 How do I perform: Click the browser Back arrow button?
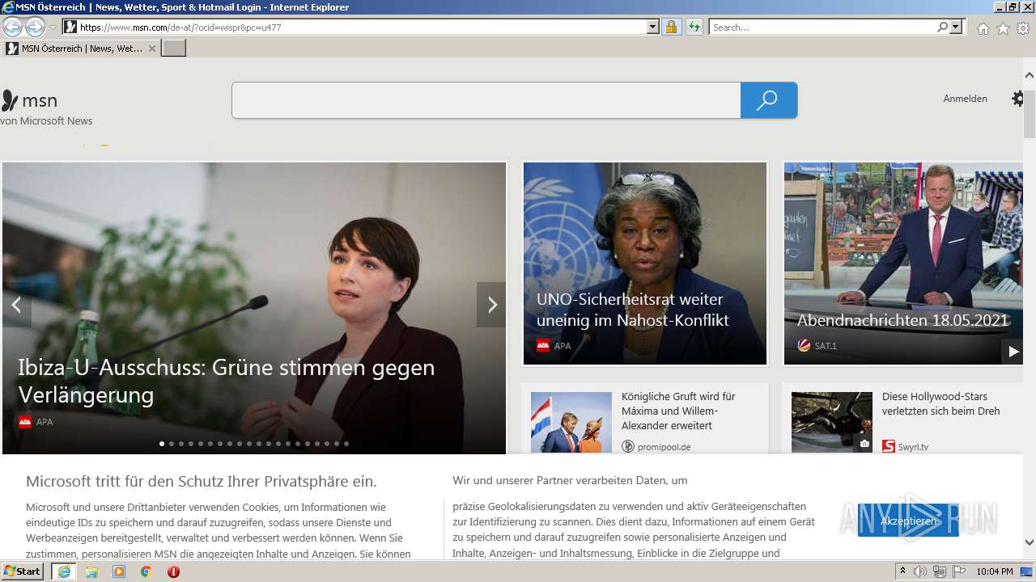[12, 27]
